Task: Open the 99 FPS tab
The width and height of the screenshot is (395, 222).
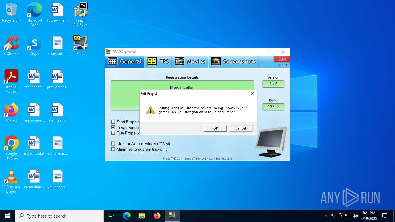Action: [158, 62]
